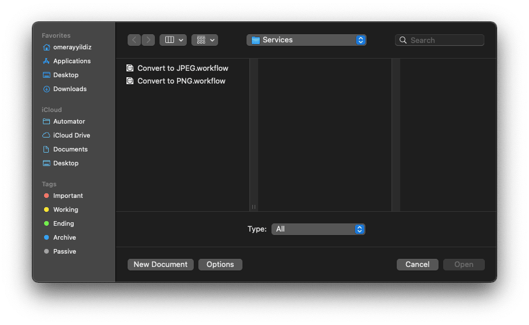Click the Documents page icon
Screen dimensions: 529x325
pyautogui.click(x=46, y=149)
